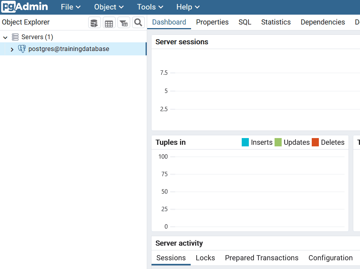Click the Query Tool icon in Object Explorer

pyautogui.click(x=94, y=23)
